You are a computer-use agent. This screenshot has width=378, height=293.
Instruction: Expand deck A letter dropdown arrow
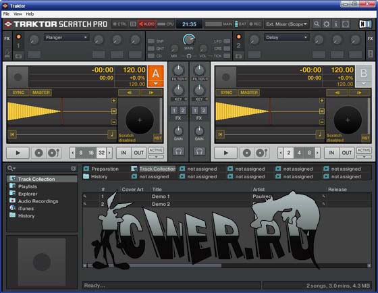pos(156,84)
